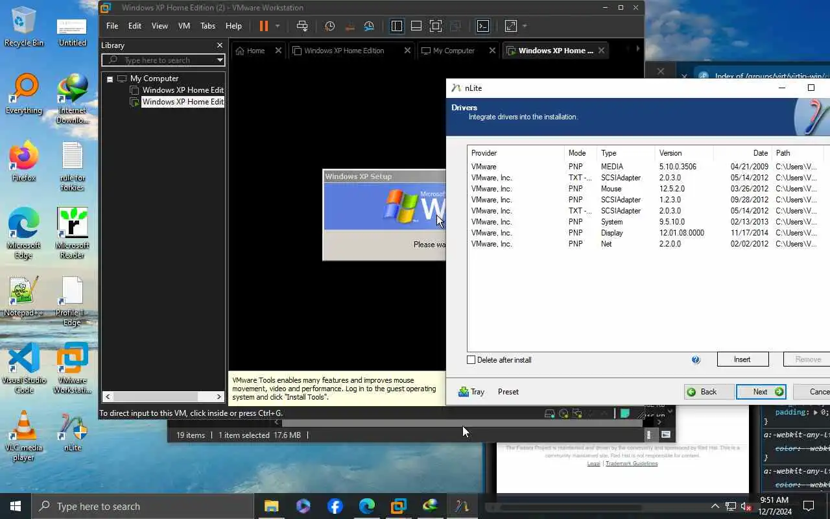Enter full screen mode icon in VMware

tap(436, 26)
